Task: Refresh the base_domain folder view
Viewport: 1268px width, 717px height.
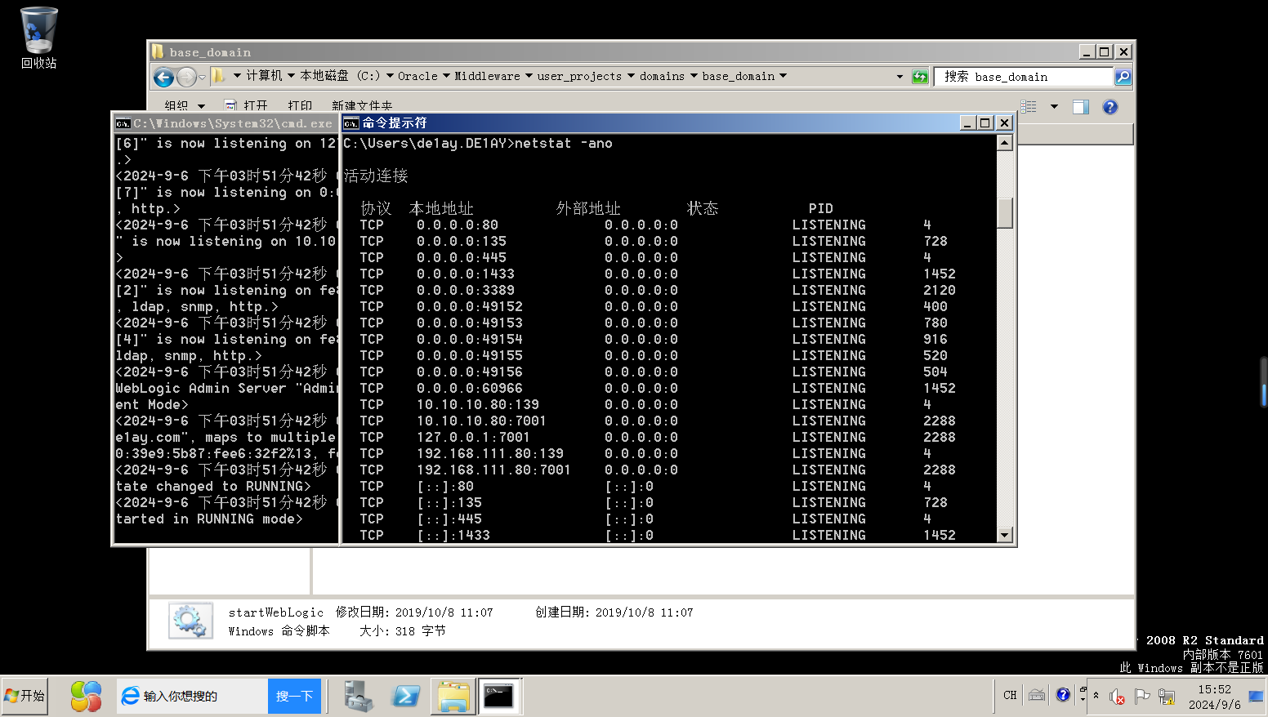Action: (x=920, y=77)
